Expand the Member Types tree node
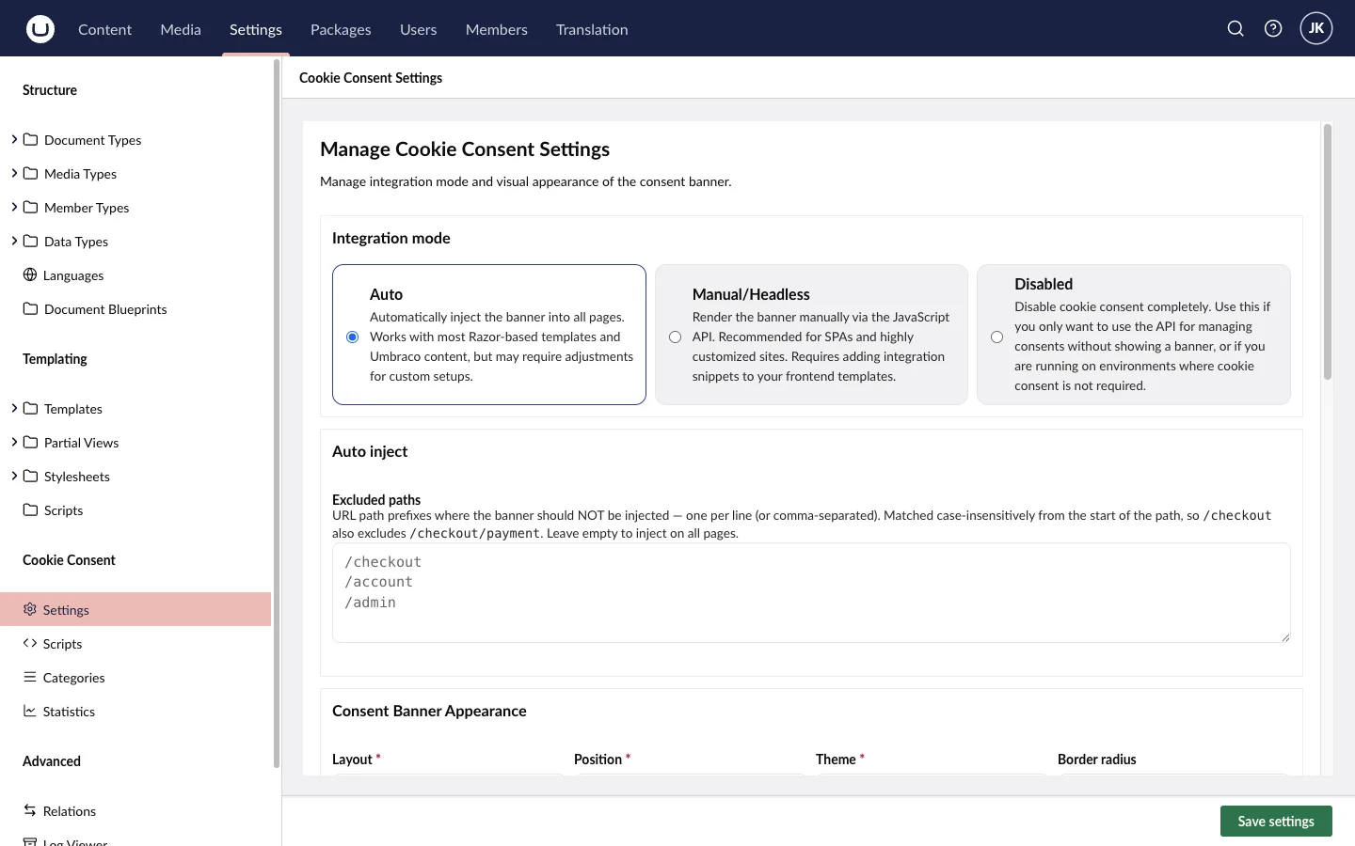 (x=14, y=208)
